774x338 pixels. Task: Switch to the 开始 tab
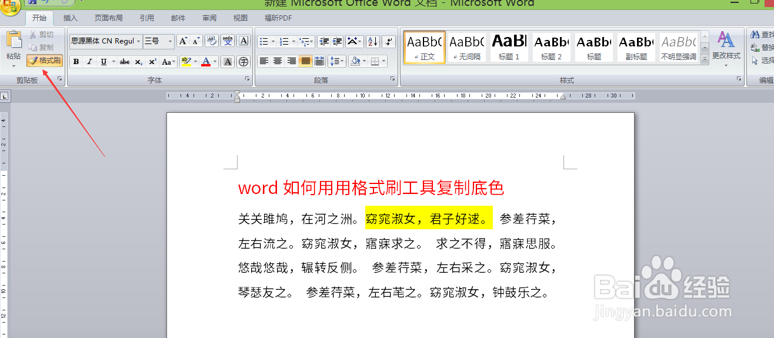tap(39, 18)
